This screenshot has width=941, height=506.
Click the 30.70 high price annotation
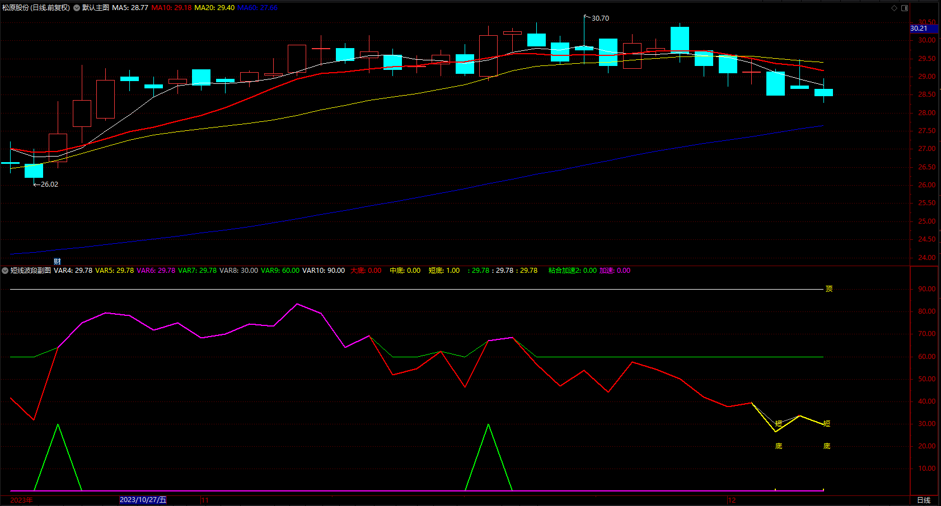600,18
